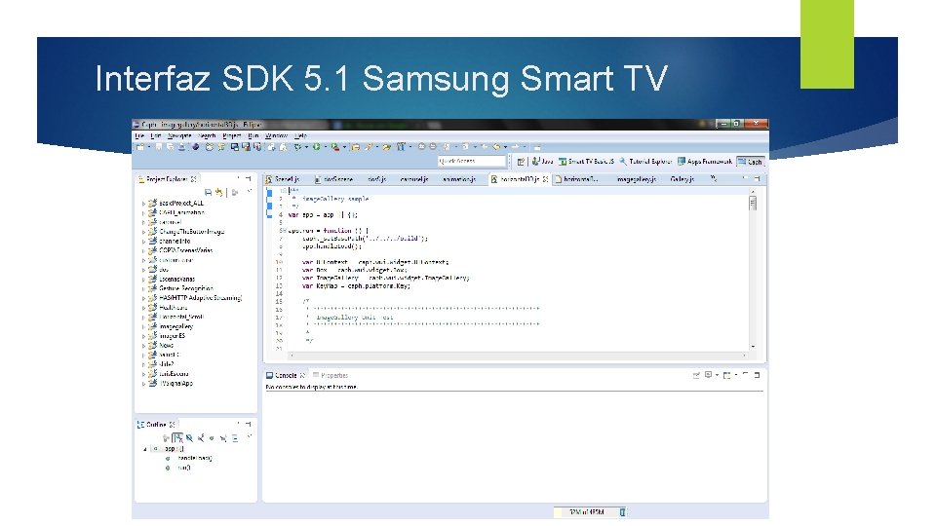Maximize the Console panel
This screenshot has height=526, width=936.
757,374
